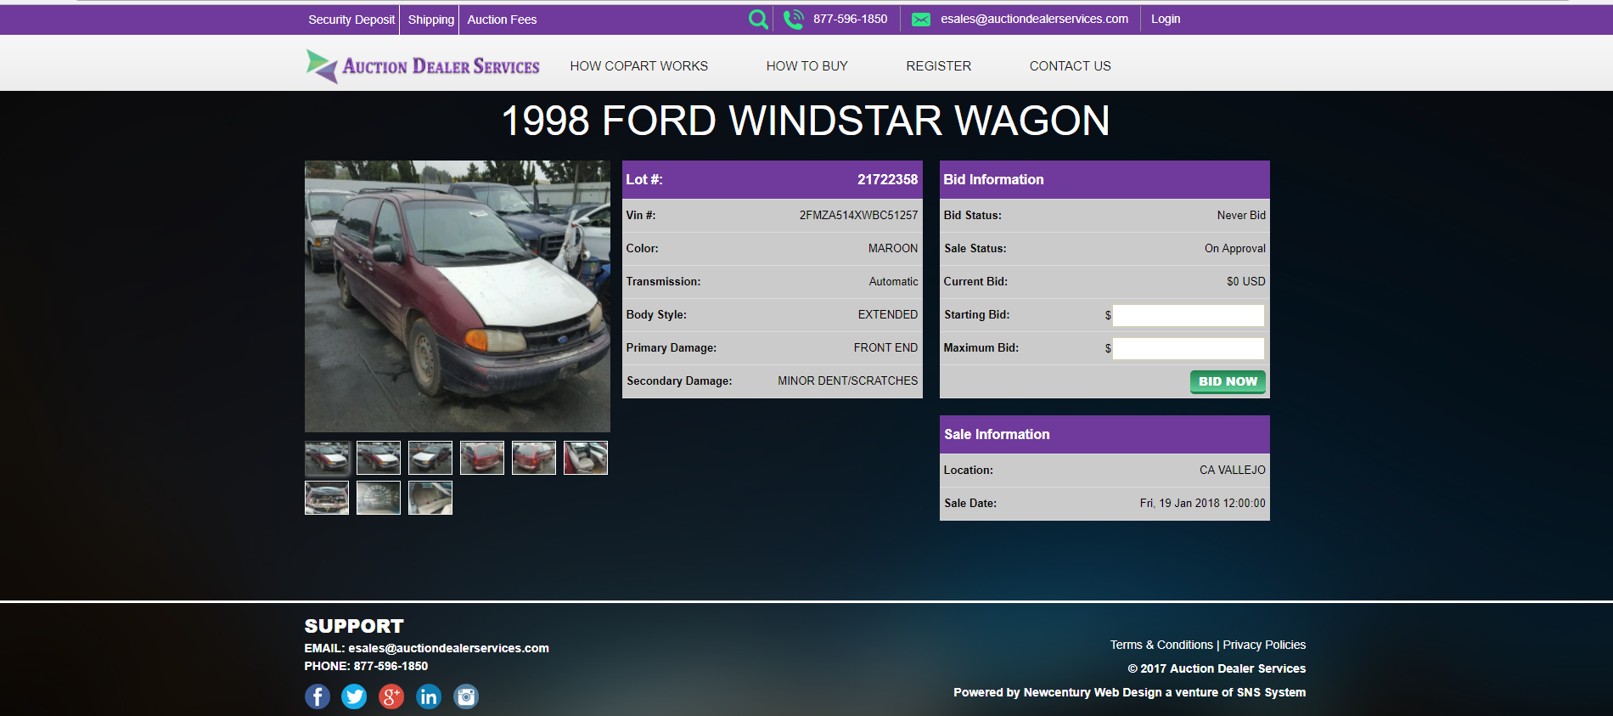Click the EXTENDED body style value
The width and height of the screenshot is (1613, 716).
click(x=888, y=314)
